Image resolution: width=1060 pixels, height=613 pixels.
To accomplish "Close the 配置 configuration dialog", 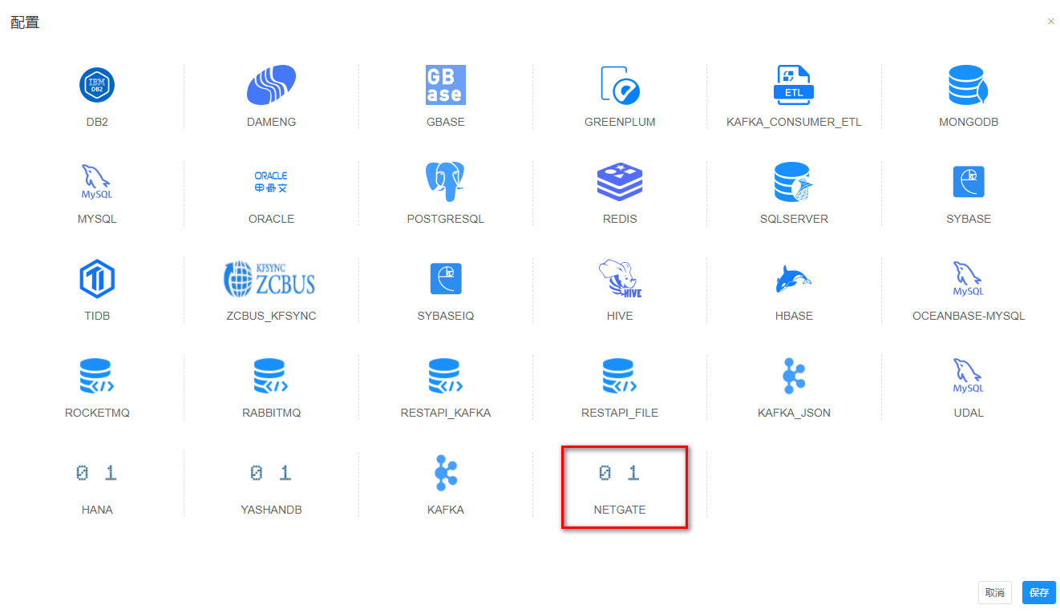I will pos(1050,22).
